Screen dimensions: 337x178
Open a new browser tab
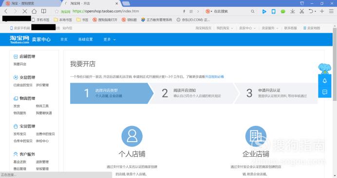point(126,3)
